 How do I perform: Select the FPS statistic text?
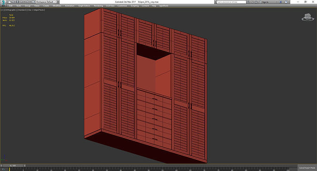[8, 26]
